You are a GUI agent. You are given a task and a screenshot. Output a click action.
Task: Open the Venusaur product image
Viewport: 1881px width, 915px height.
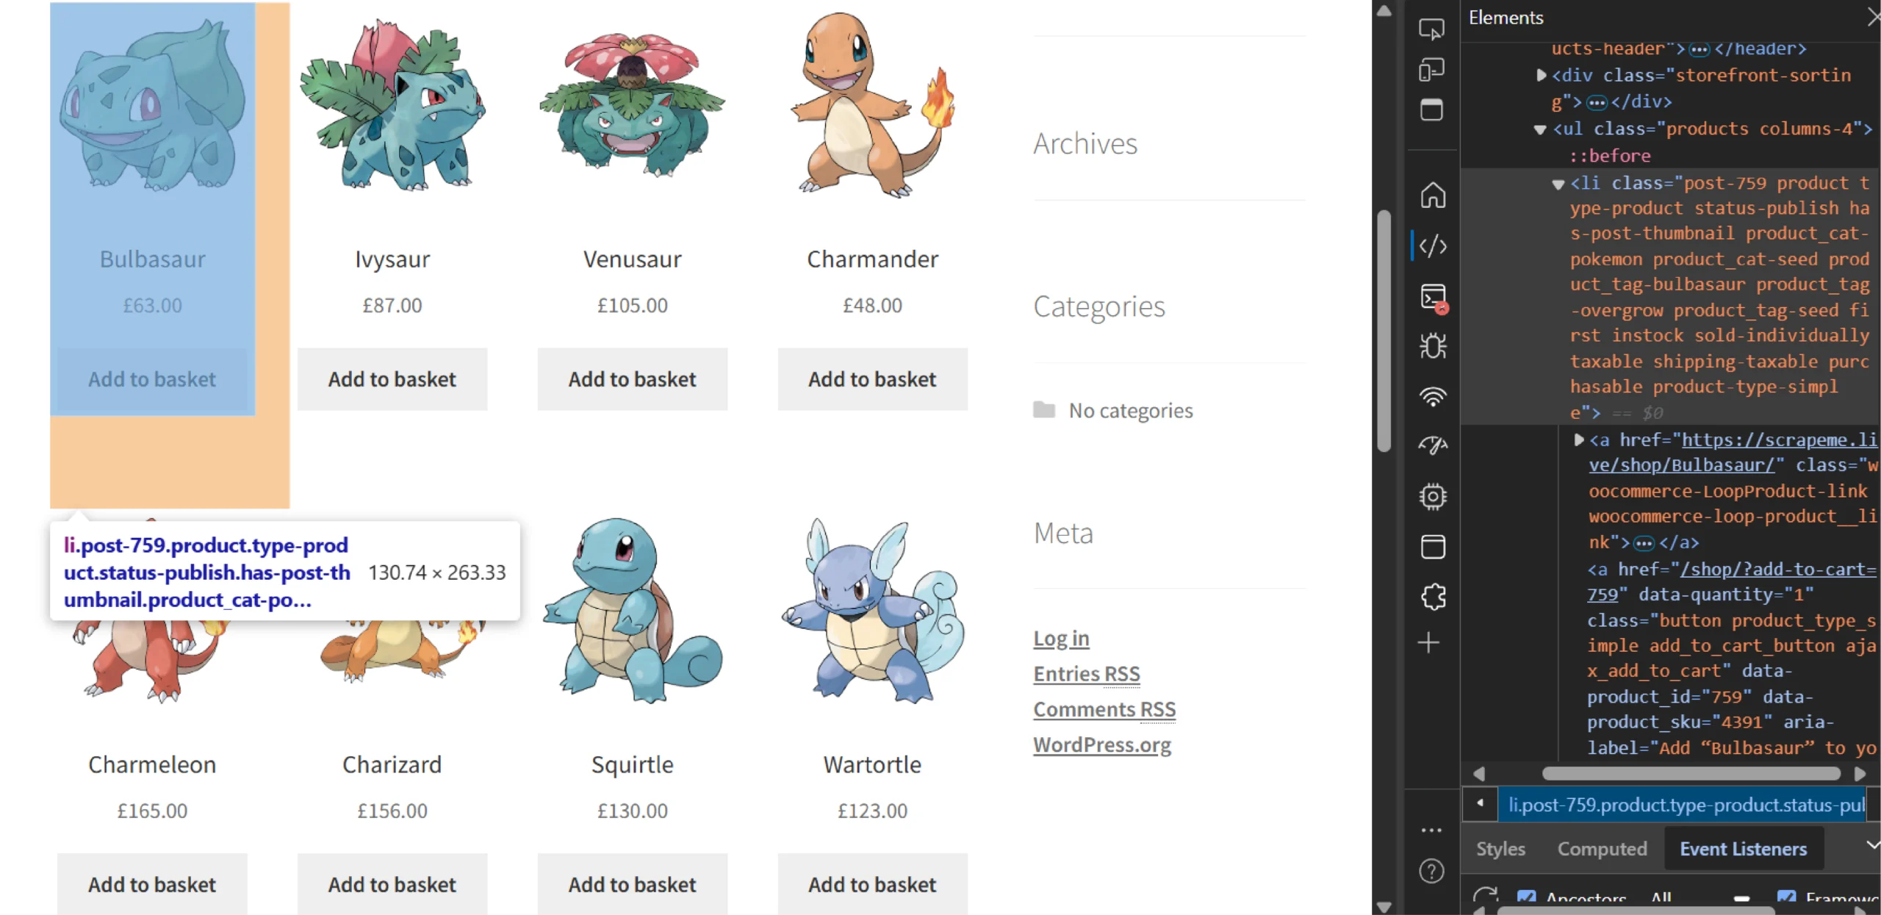click(632, 104)
